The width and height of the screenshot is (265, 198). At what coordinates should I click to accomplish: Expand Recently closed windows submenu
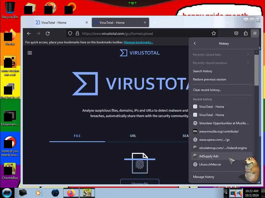(221, 63)
